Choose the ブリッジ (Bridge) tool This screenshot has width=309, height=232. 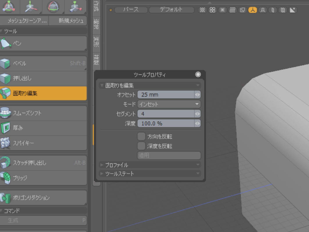tap(44, 178)
